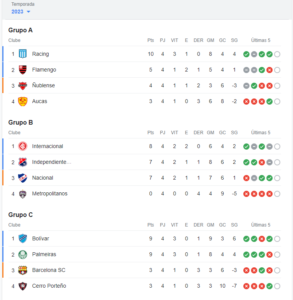Screen dimensions: 293x300
Task: Click Racing's empty upcoming-match circle
Action: (277, 54)
